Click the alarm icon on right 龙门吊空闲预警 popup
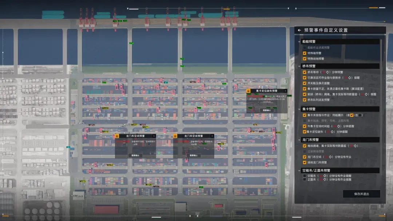Image resolution: width=393 pixels, height=221 pixels. coord(175,136)
